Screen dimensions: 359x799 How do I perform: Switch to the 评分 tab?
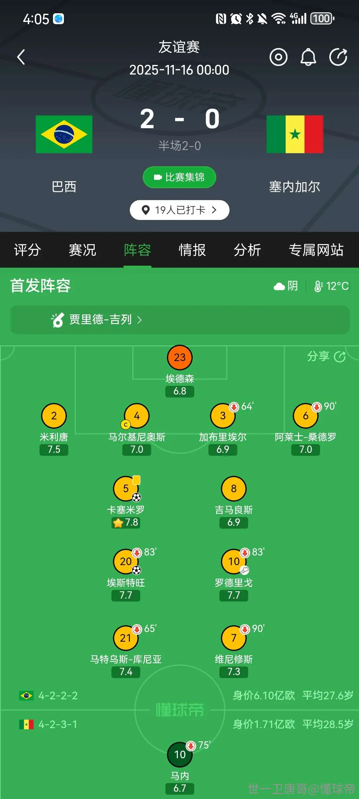click(x=27, y=250)
